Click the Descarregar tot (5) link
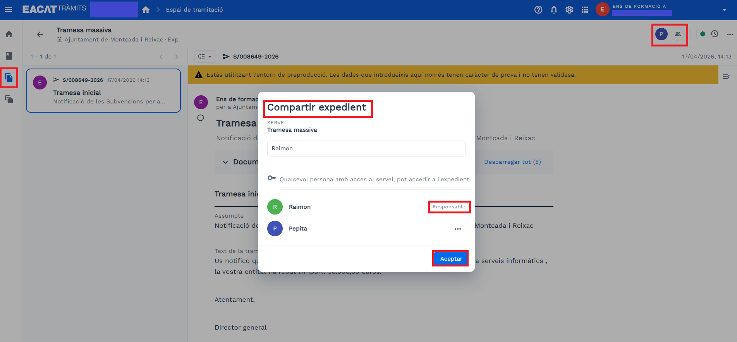Image resolution: width=737 pixels, height=342 pixels. (x=512, y=162)
